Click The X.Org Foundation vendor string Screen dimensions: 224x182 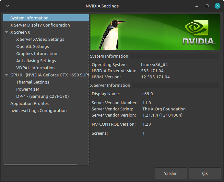coord(164,109)
